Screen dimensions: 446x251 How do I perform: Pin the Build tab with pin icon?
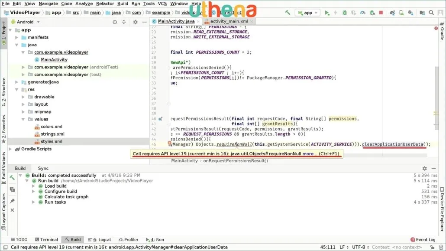tap(12, 201)
